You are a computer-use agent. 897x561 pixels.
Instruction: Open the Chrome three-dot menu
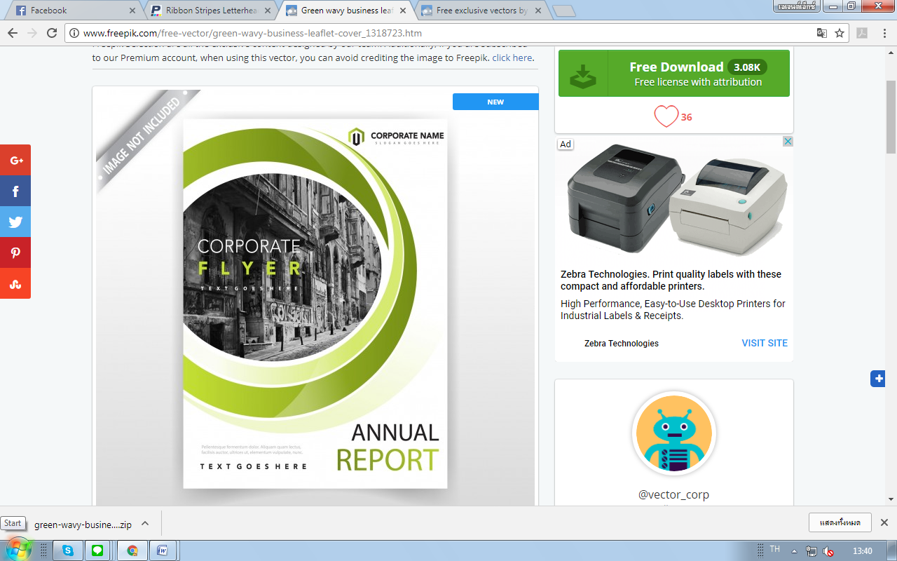[x=884, y=33]
